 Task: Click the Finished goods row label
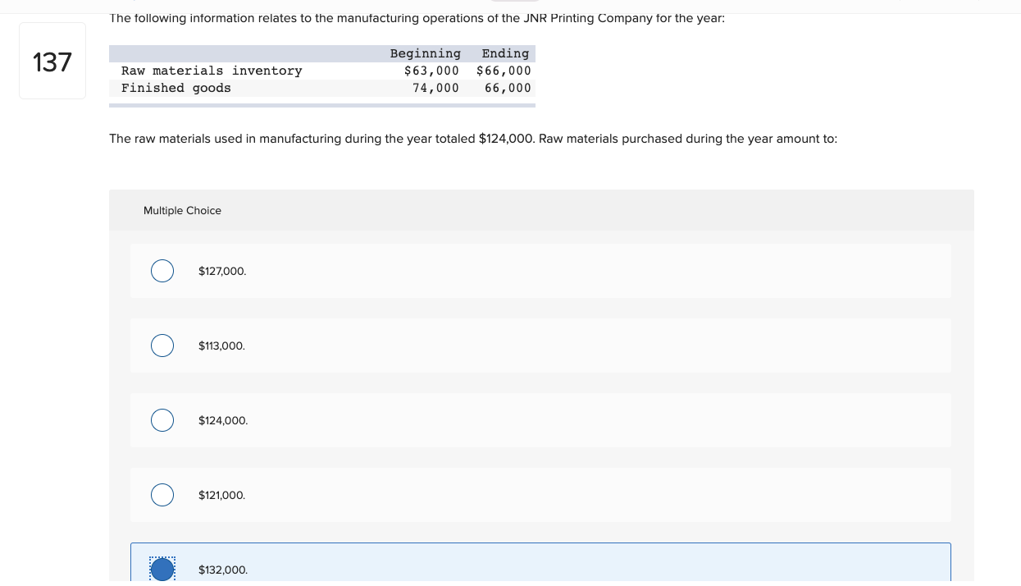176,88
